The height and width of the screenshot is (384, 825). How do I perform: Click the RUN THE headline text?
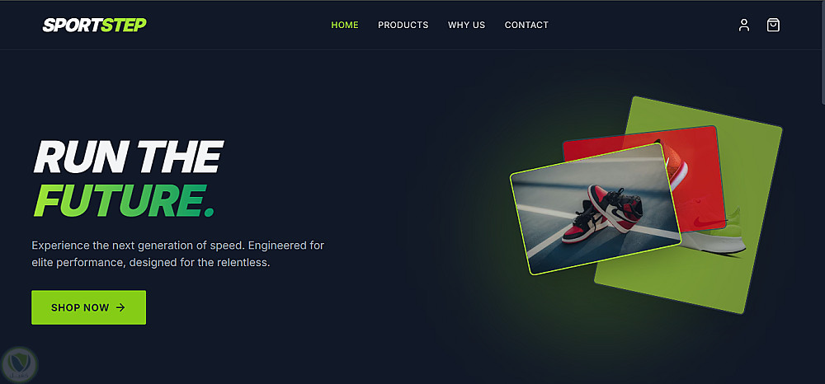128,157
